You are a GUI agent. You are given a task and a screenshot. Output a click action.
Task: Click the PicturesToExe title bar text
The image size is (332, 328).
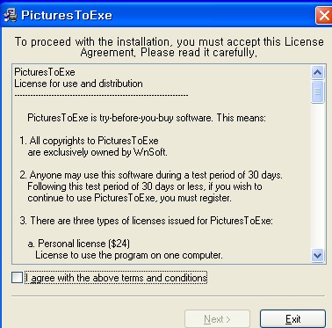67,15
